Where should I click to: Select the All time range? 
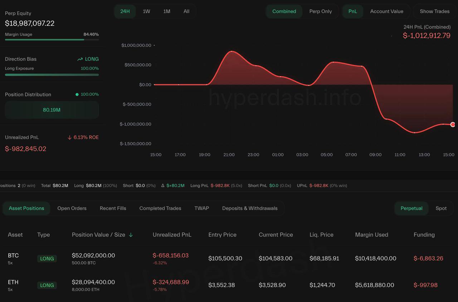point(186,11)
